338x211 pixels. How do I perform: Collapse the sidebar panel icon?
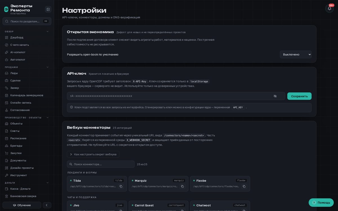pyautogui.click(x=48, y=9)
